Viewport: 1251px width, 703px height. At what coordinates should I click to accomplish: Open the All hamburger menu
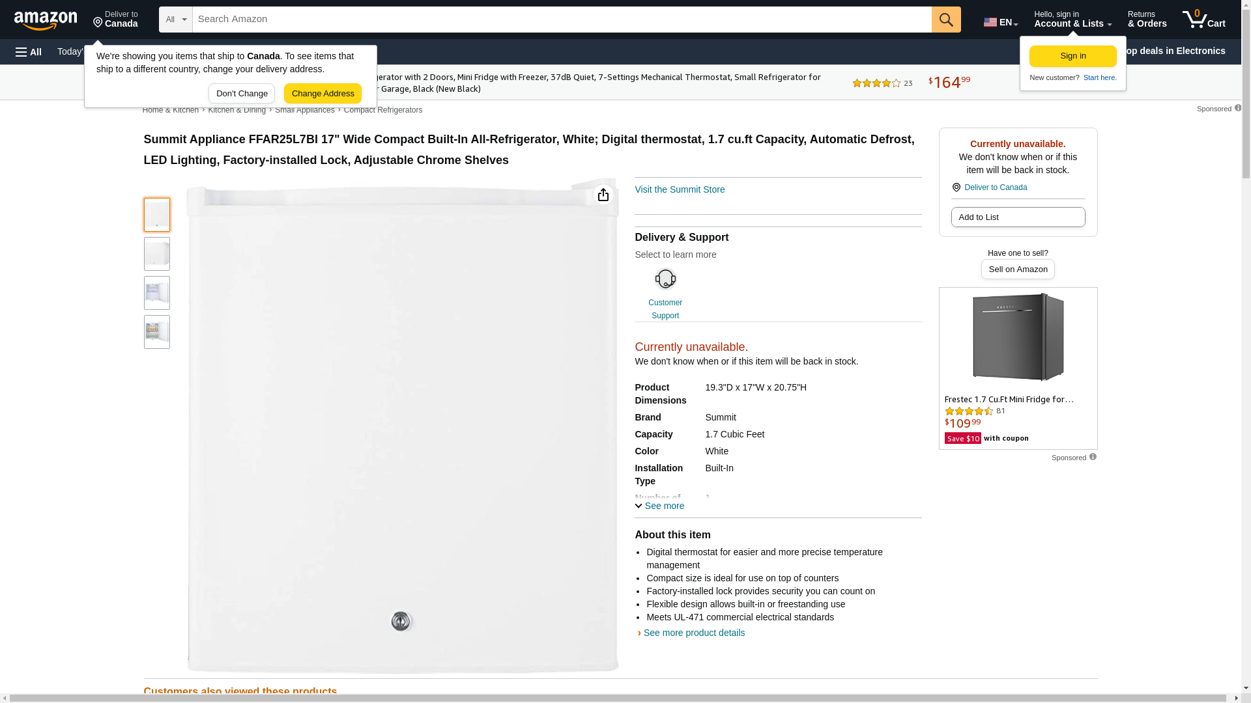(x=29, y=51)
